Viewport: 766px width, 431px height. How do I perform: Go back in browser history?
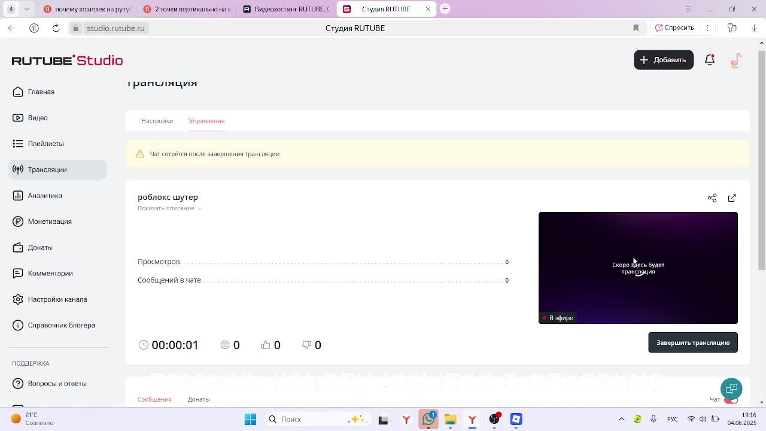coord(11,28)
